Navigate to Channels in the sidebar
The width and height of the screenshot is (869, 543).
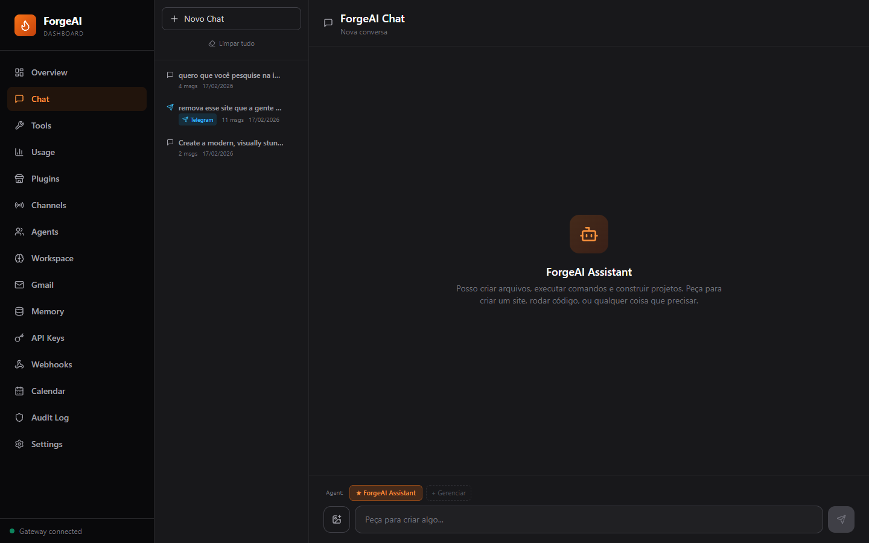point(48,205)
